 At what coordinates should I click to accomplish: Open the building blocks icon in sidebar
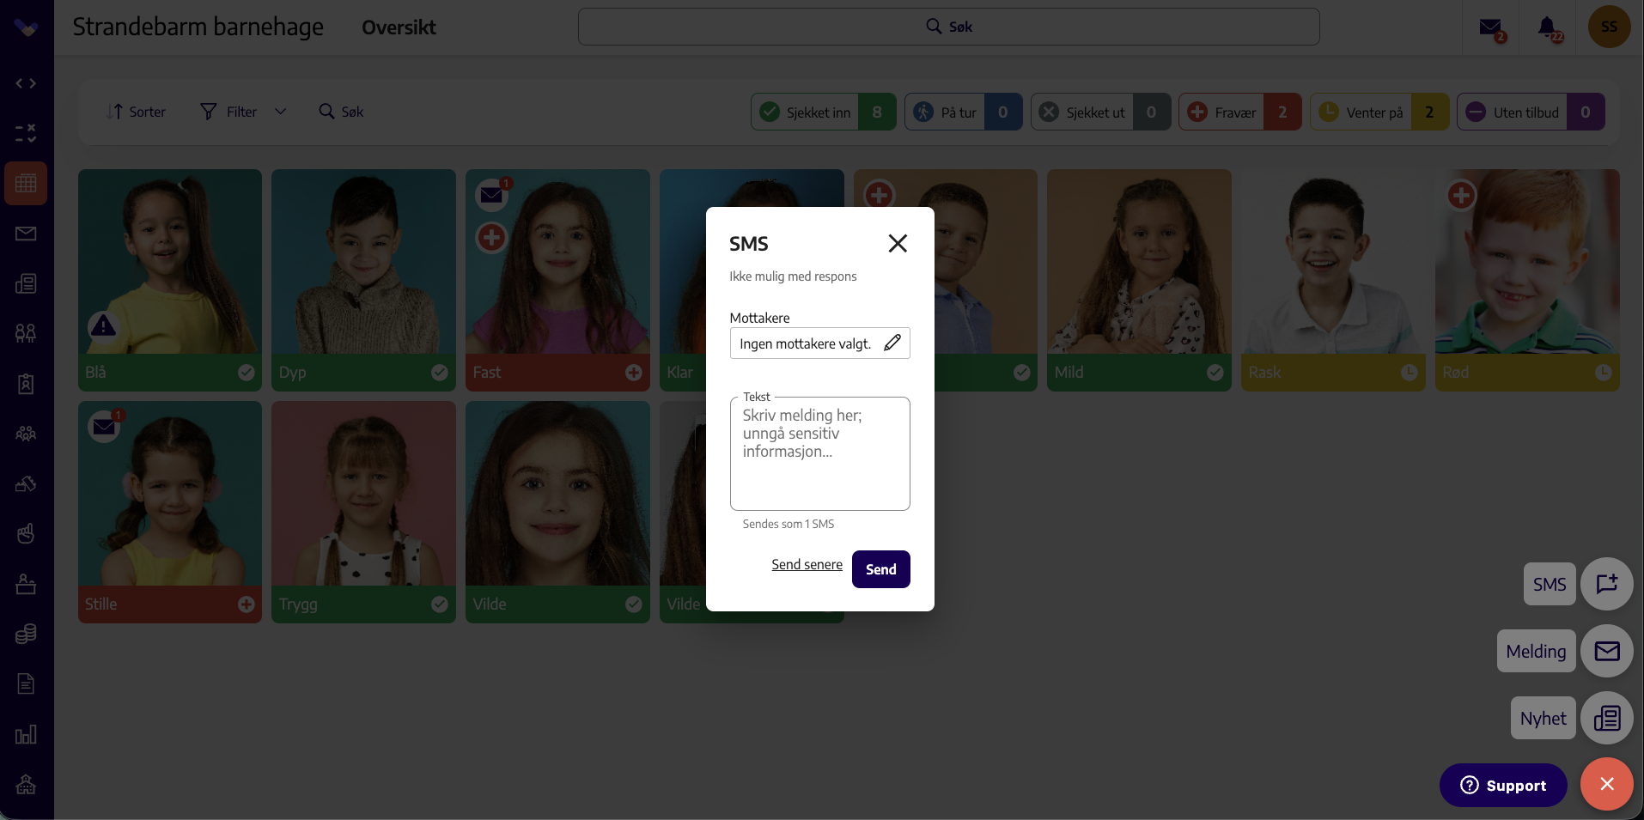click(x=26, y=483)
